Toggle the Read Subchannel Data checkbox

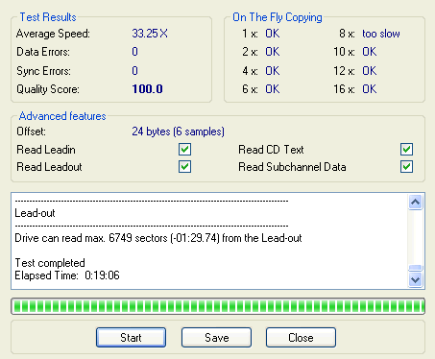pos(406,166)
